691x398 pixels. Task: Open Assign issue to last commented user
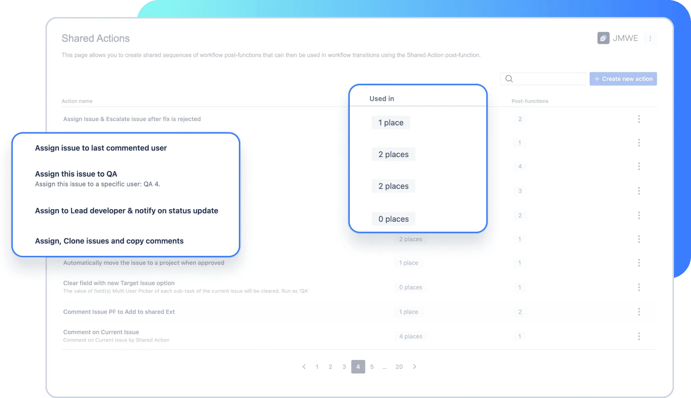[x=101, y=148]
